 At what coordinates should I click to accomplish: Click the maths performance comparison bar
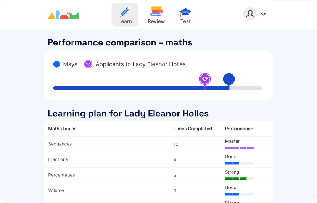[158, 88]
